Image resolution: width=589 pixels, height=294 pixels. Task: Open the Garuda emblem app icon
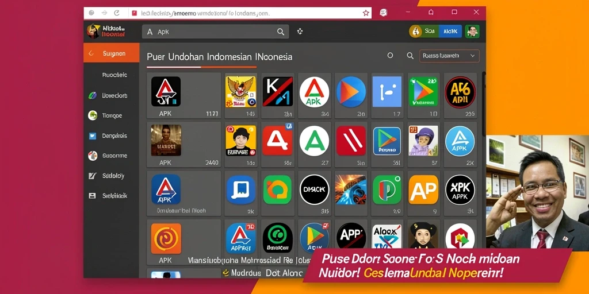[x=241, y=91]
